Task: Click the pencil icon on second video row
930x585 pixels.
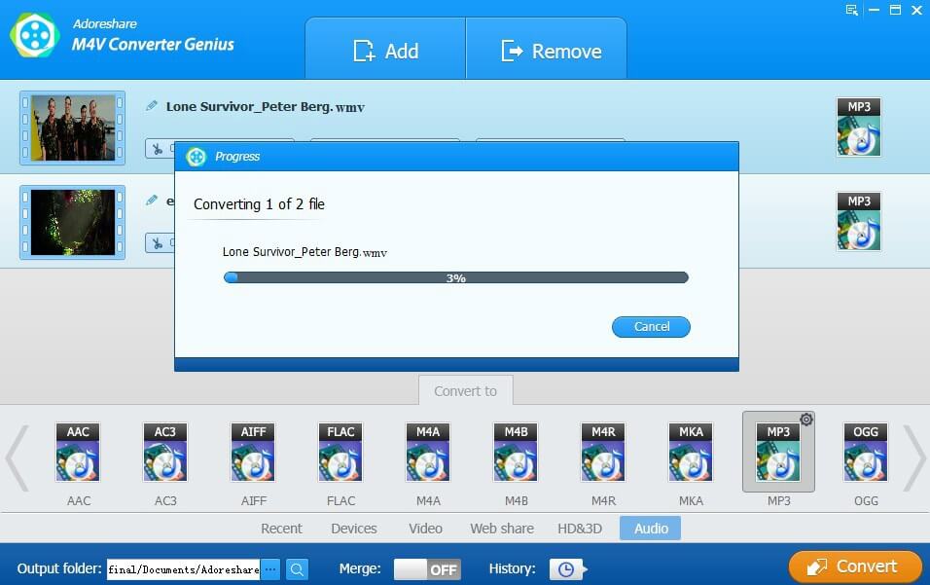Action: (x=152, y=200)
